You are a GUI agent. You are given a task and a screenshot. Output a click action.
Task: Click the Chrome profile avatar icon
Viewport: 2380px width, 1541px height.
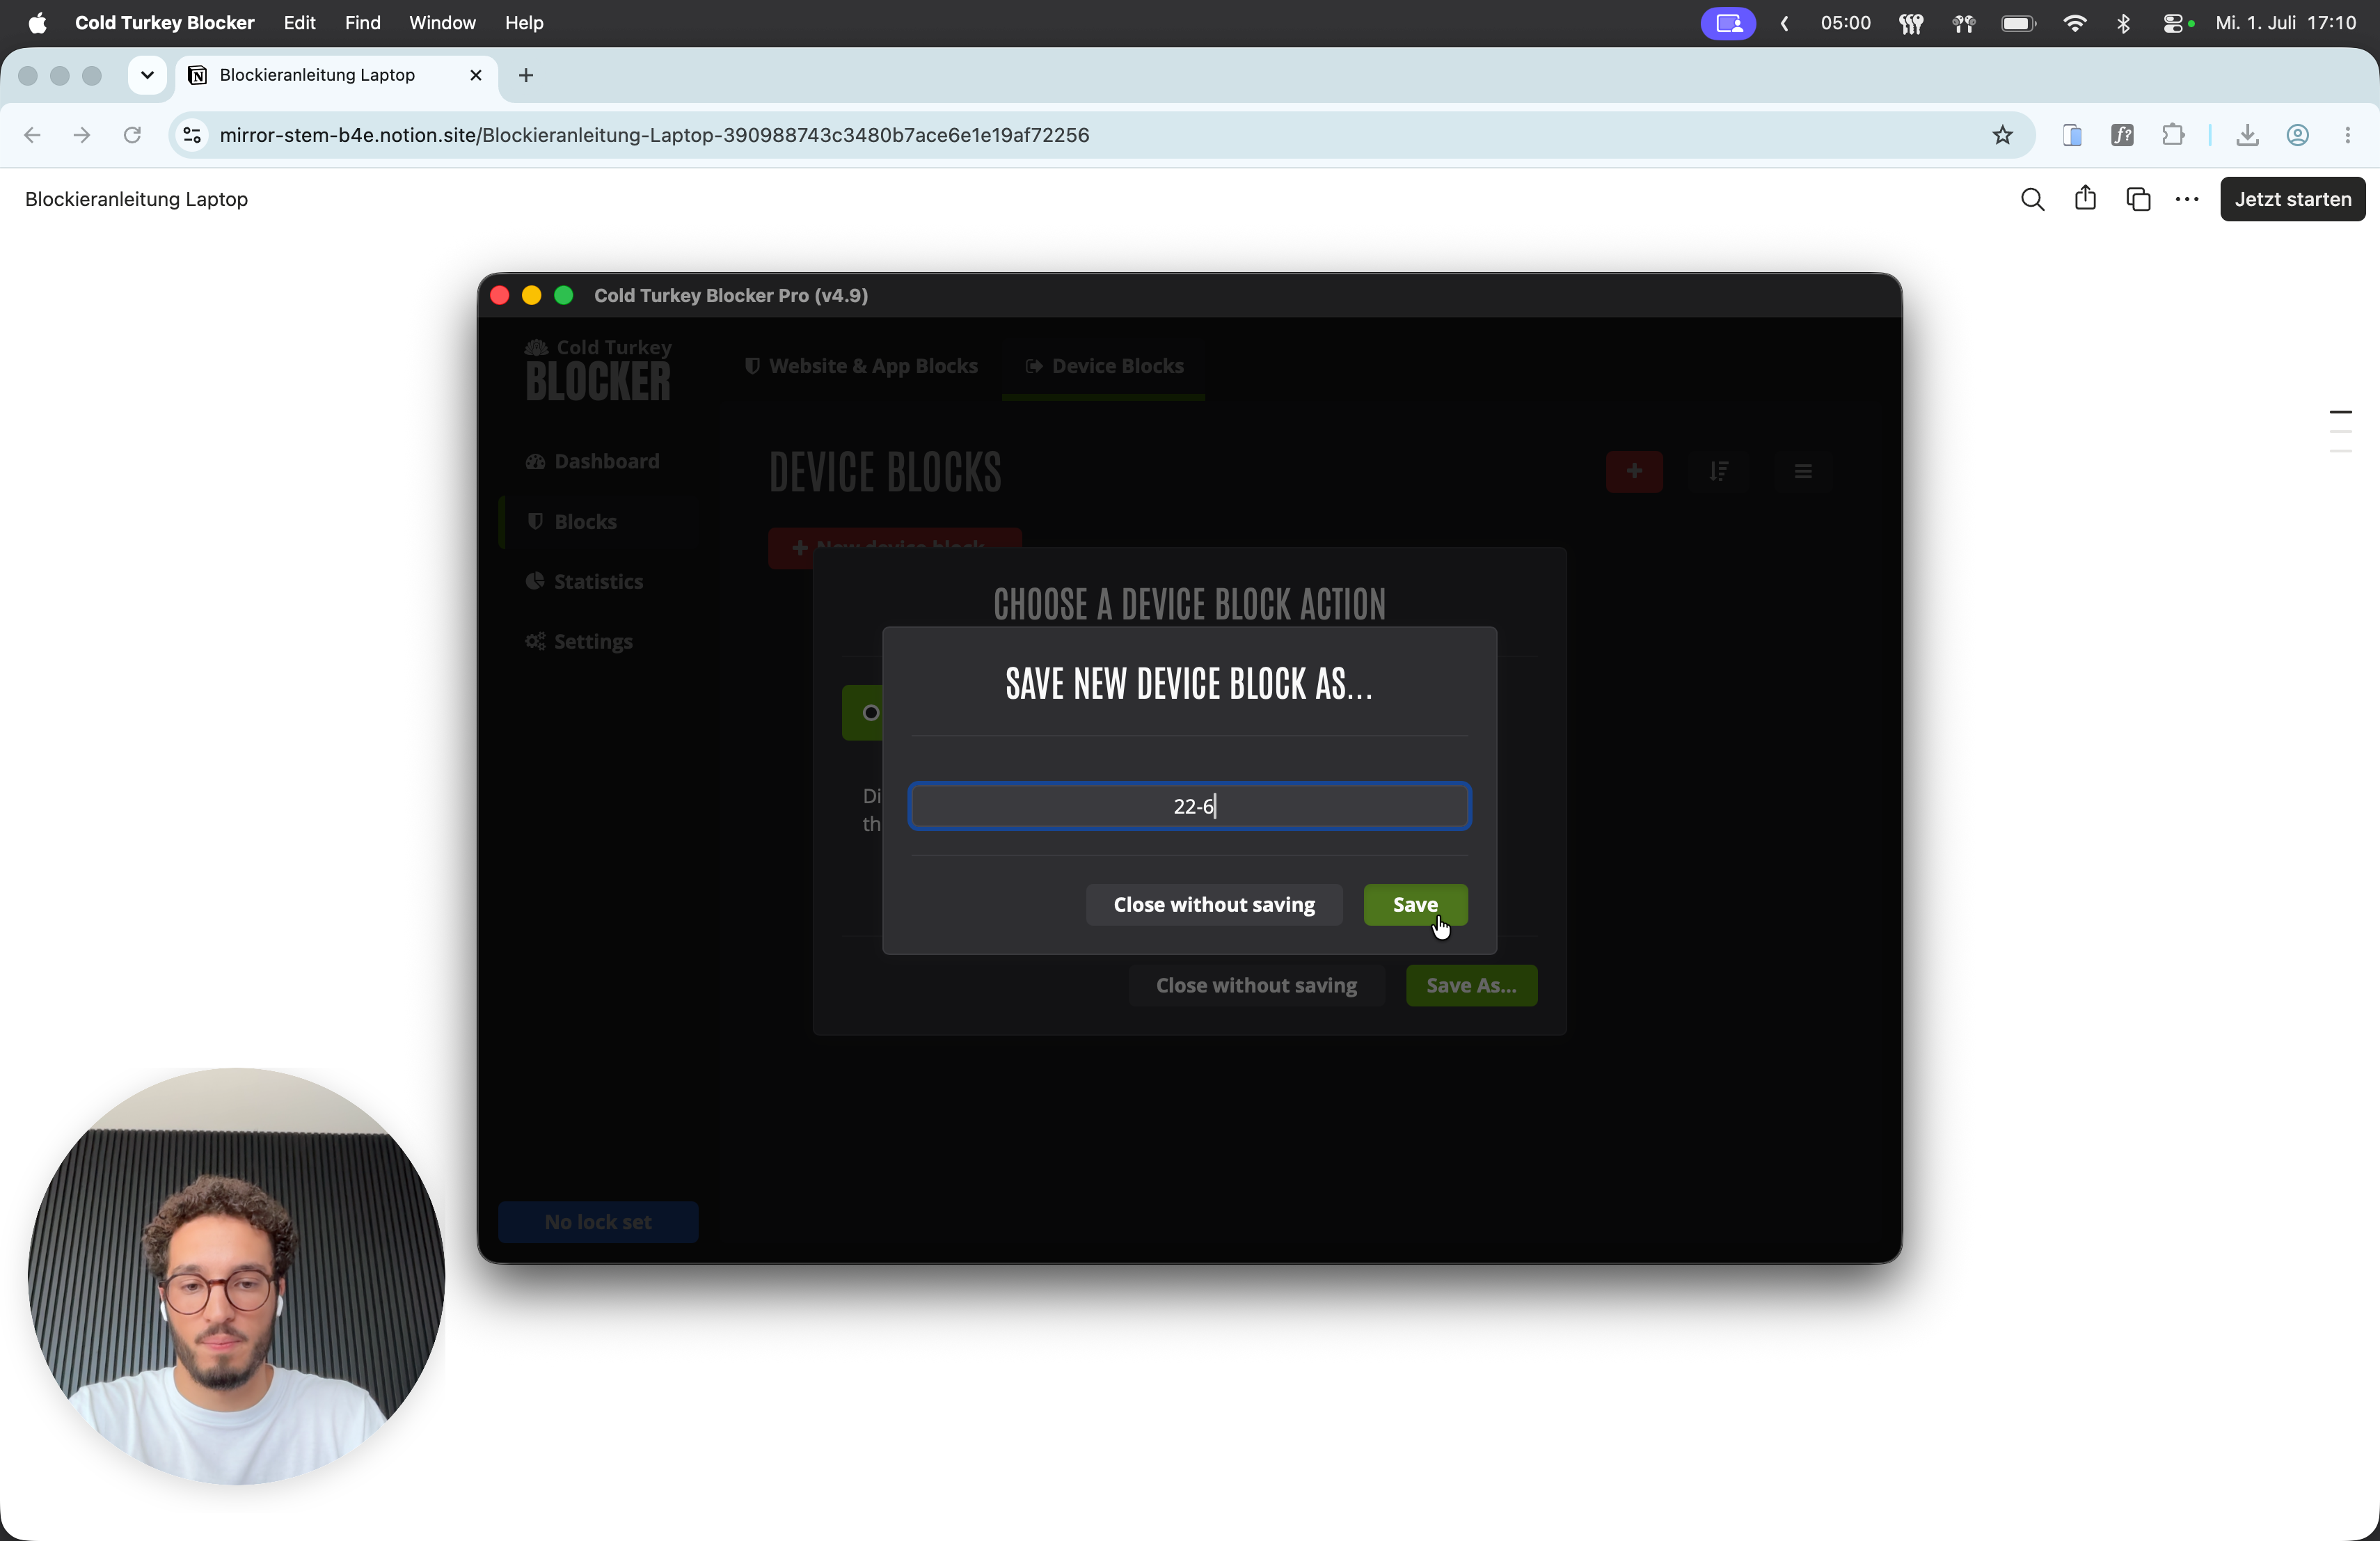(x=2298, y=135)
